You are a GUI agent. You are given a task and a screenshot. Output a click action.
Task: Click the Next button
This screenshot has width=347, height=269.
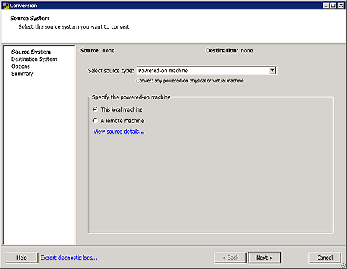click(x=265, y=258)
